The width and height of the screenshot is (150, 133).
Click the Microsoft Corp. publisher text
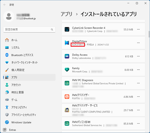pos(80,72)
